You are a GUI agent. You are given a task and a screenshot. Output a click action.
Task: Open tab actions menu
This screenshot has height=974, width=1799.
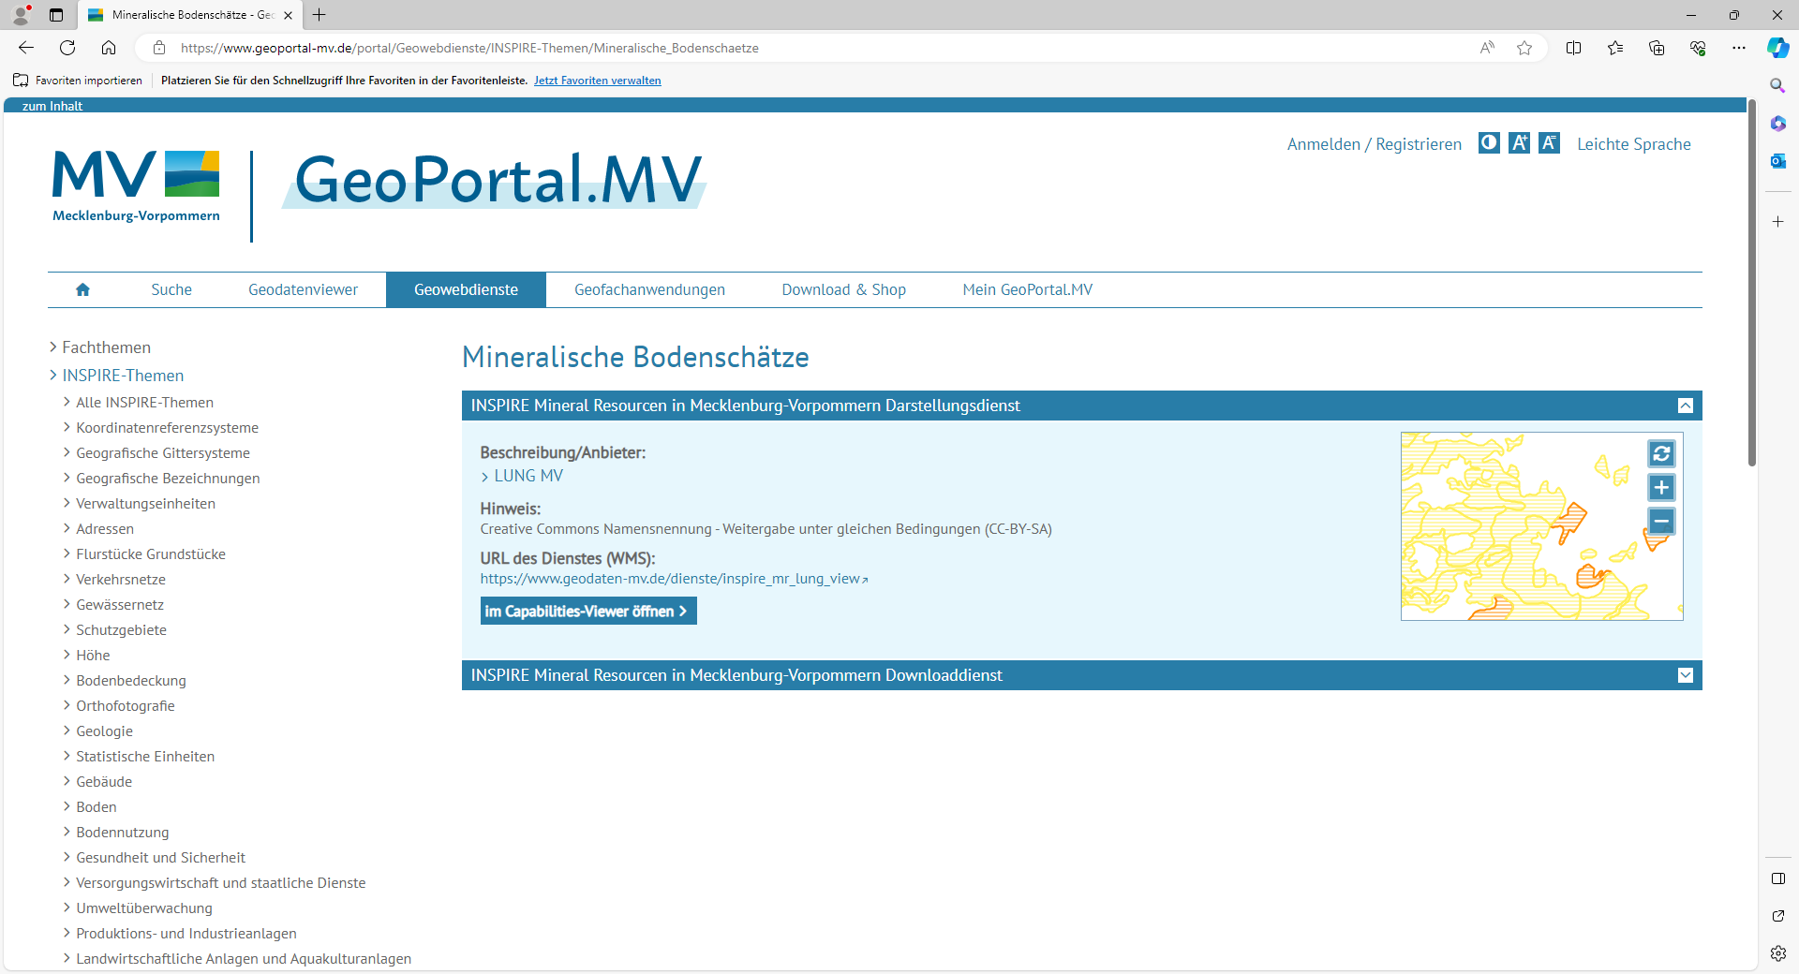click(x=56, y=15)
